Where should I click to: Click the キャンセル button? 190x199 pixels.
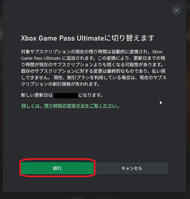point(132,168)
